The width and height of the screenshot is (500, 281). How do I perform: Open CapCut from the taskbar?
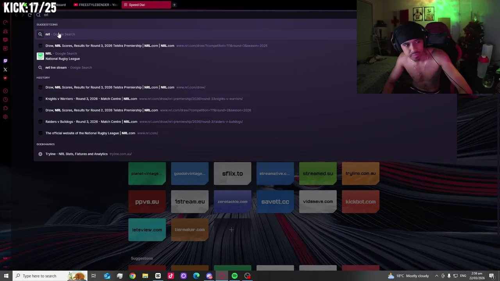click(158, 276)
